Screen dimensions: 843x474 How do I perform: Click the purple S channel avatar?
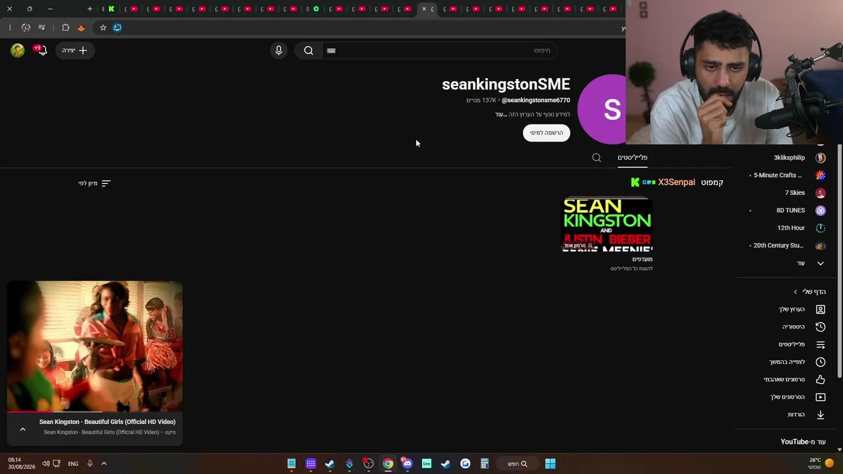601,109
